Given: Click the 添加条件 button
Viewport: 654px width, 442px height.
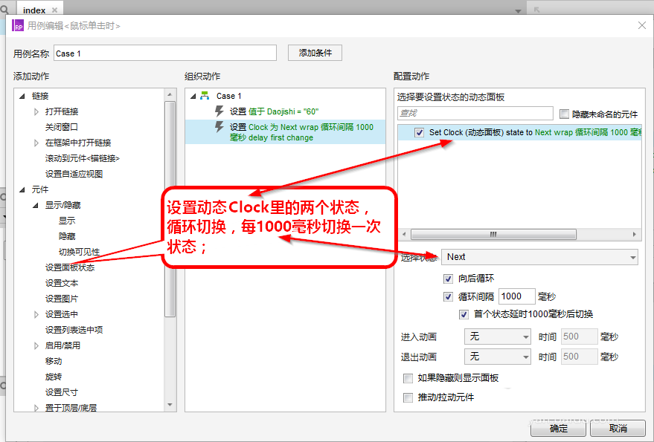Looking at the screenshot, I should click(x=315, y=53).
